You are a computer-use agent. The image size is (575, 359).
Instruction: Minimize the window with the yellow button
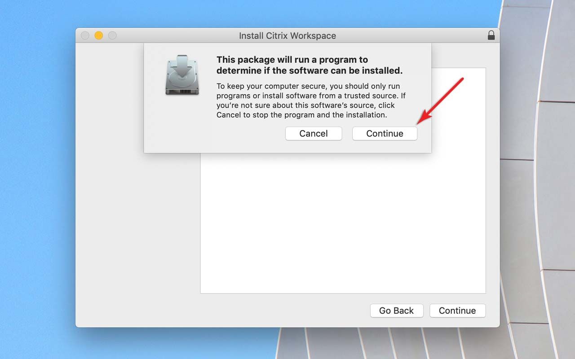[99, 35]
